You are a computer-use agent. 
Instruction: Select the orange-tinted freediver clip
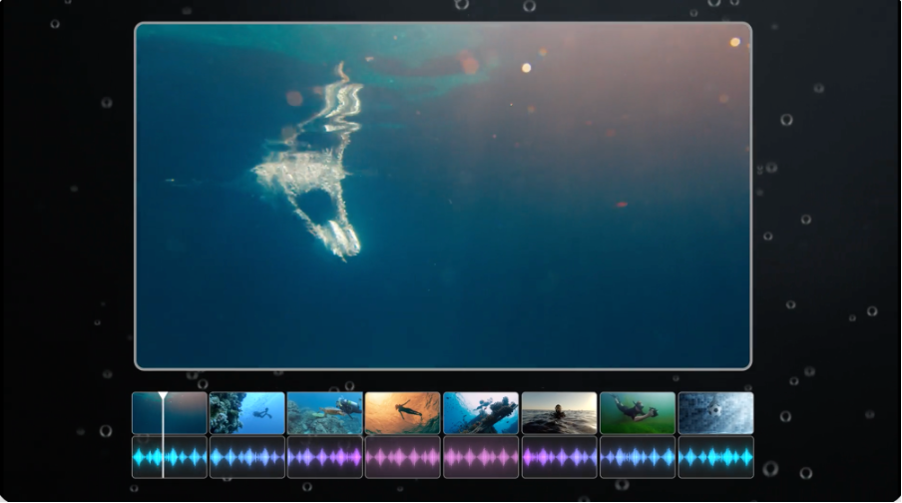coord(403,412)
